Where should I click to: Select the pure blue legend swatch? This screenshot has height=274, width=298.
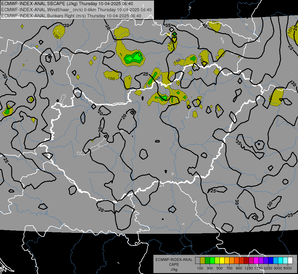[271, 261]
